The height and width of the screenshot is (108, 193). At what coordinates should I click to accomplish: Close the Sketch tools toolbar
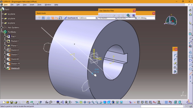pos(153,13)
